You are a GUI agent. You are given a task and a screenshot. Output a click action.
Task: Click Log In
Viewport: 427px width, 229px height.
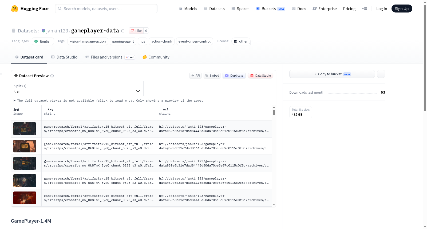coord(382,9)
